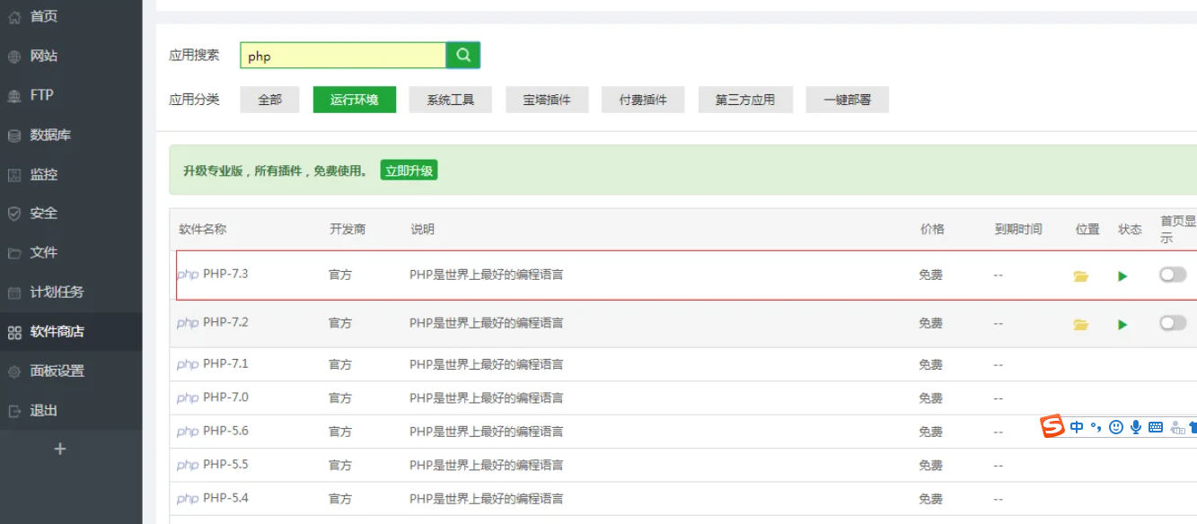Screen dimensions: 1197x524
Task: Switch to 宝塔插件 category
Action: click(x=547, y=100)
